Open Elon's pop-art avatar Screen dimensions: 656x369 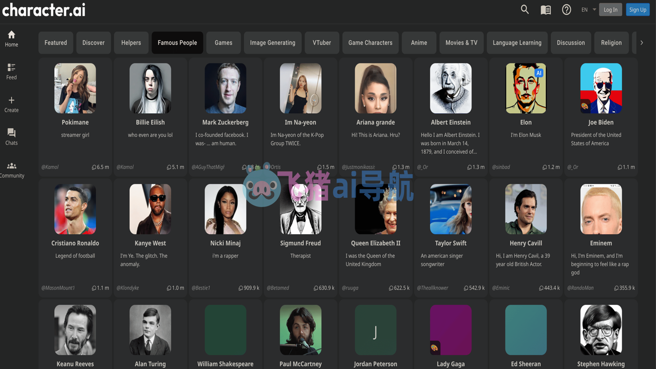pyautogui.click(x=526, y=88)
